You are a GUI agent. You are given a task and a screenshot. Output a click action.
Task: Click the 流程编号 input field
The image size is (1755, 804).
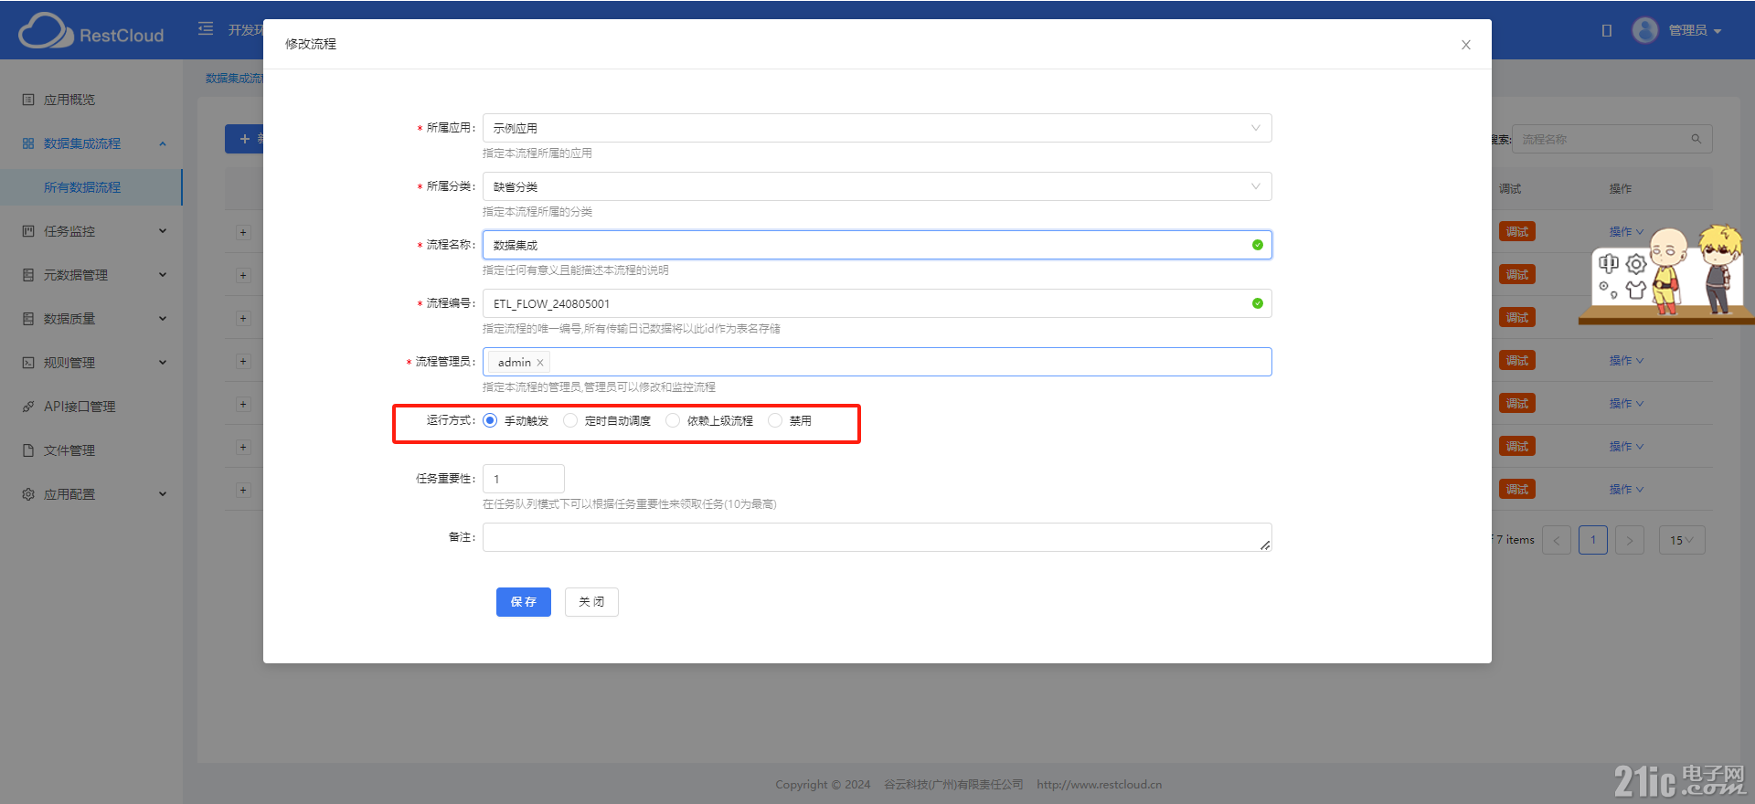pyautogui.click(x=877, y=303)
